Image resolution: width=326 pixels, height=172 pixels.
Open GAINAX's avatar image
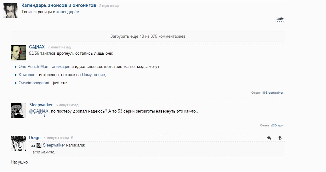point(18,53)
